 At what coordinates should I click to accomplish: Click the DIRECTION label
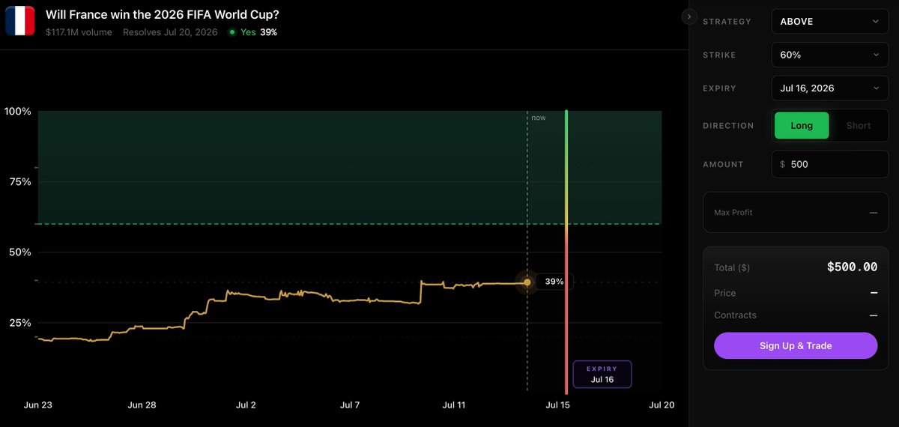click(728, 126)
